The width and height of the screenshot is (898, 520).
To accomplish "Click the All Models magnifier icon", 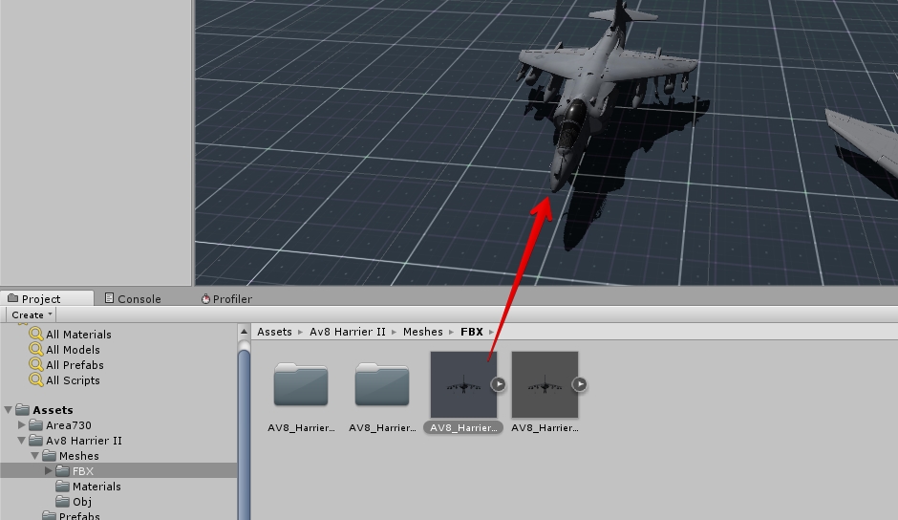I will point(36,349).
